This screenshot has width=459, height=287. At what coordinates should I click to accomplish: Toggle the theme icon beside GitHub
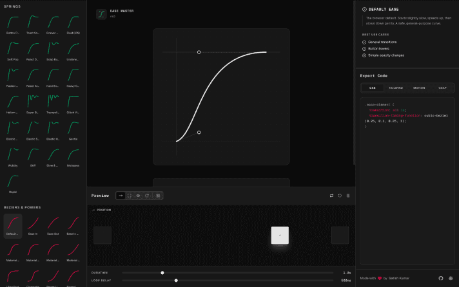point(451,278)
